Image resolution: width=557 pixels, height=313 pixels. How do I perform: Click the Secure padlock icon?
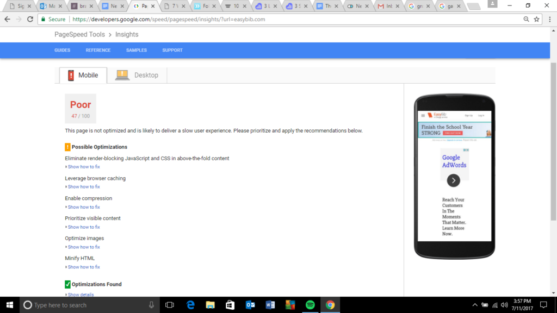click(44, 19)
